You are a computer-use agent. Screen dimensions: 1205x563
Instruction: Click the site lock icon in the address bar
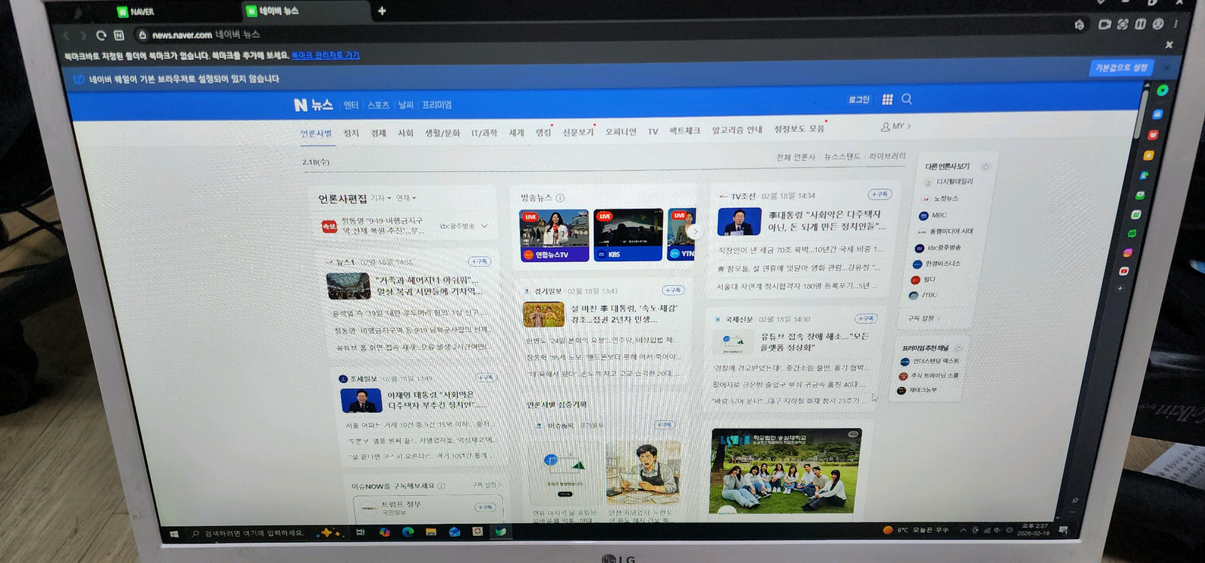(143, 35)
